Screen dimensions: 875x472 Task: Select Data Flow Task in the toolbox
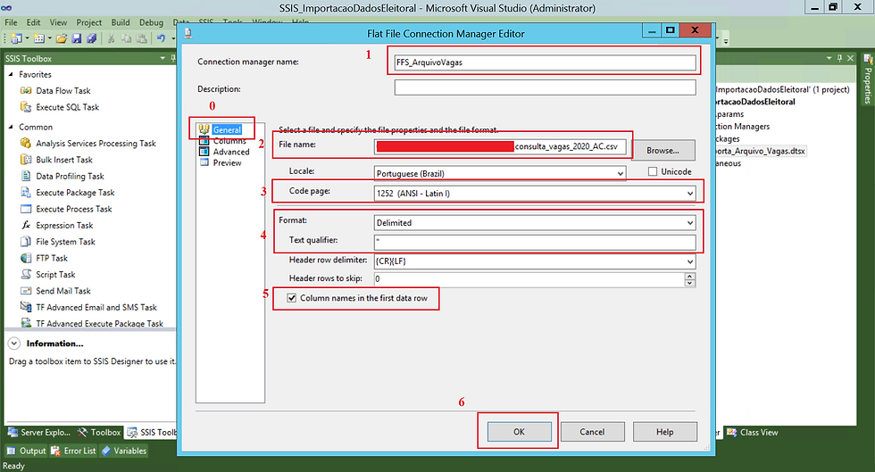pyautogui.click(x=63, y=90)
